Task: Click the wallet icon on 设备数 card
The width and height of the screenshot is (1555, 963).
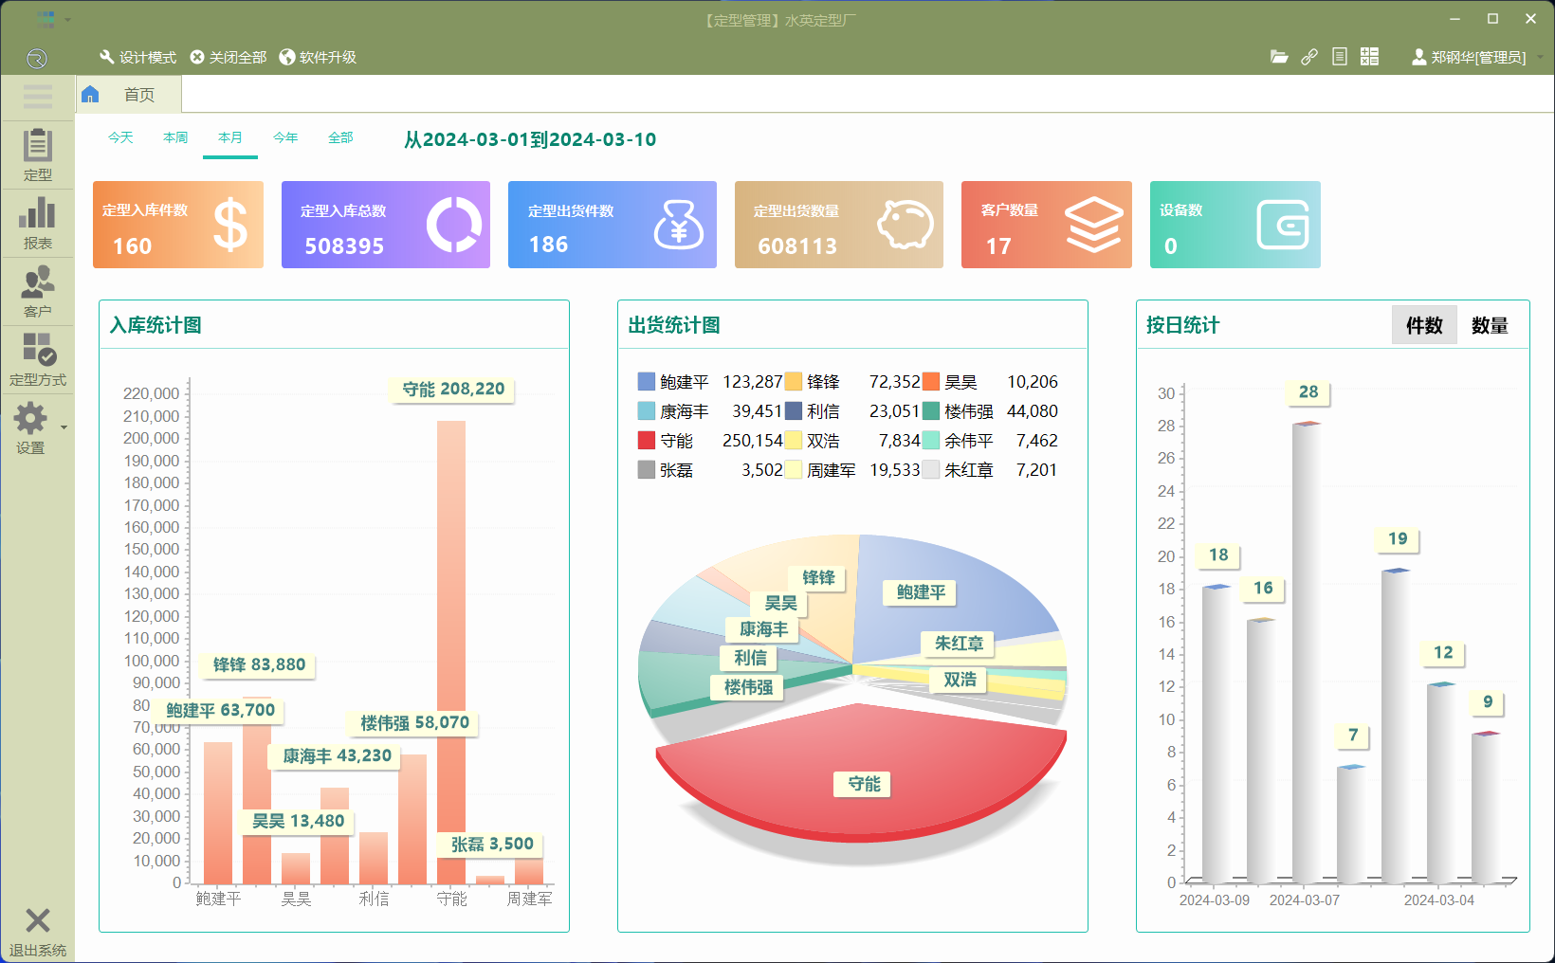Action: point(1283,225)
